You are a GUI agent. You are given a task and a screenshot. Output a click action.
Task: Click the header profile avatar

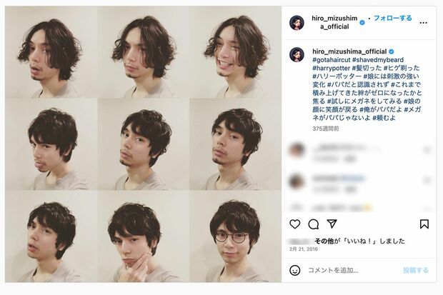(x=297, y=23)
